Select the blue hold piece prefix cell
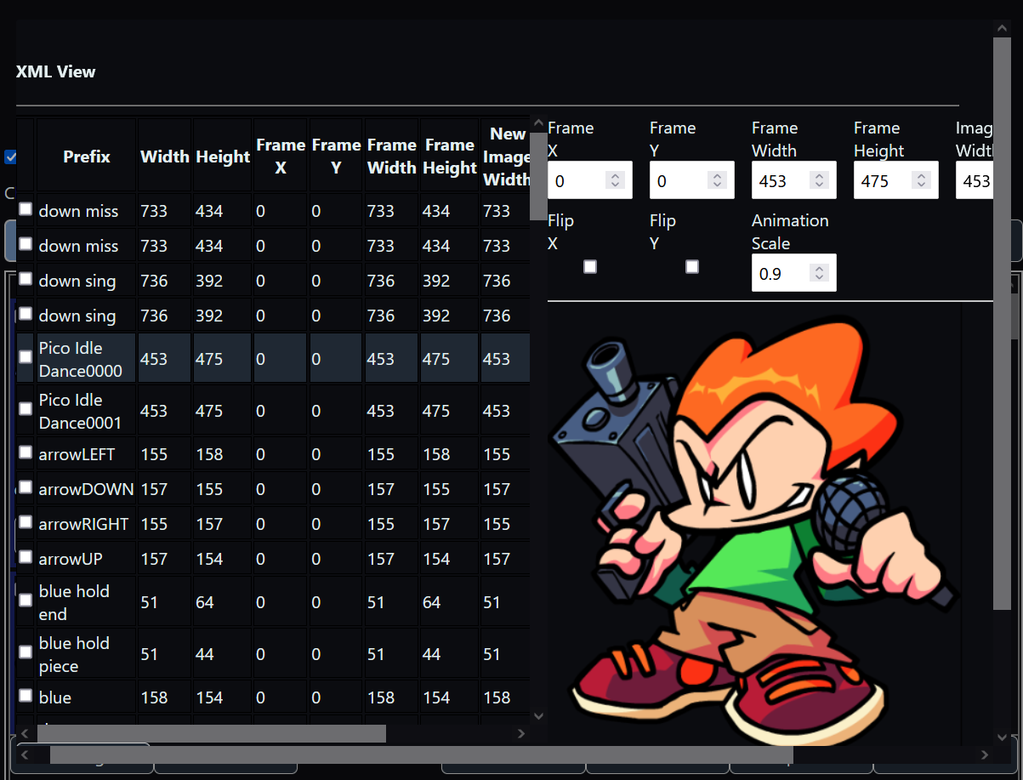Screen dimensions: 1023x780 (x=87, y=654)
